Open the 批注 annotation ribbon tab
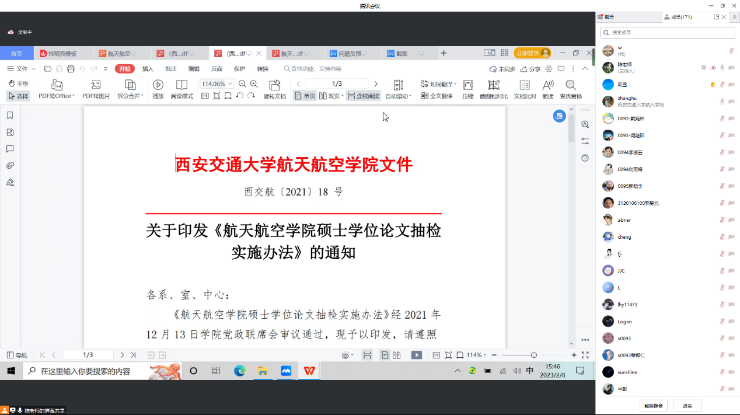Viewport: 740px width, 415px height. click(170, 69)
